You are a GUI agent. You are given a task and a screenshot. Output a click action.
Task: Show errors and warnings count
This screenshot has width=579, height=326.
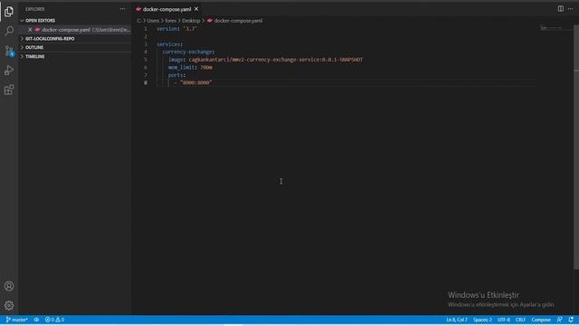click(54, 320)
